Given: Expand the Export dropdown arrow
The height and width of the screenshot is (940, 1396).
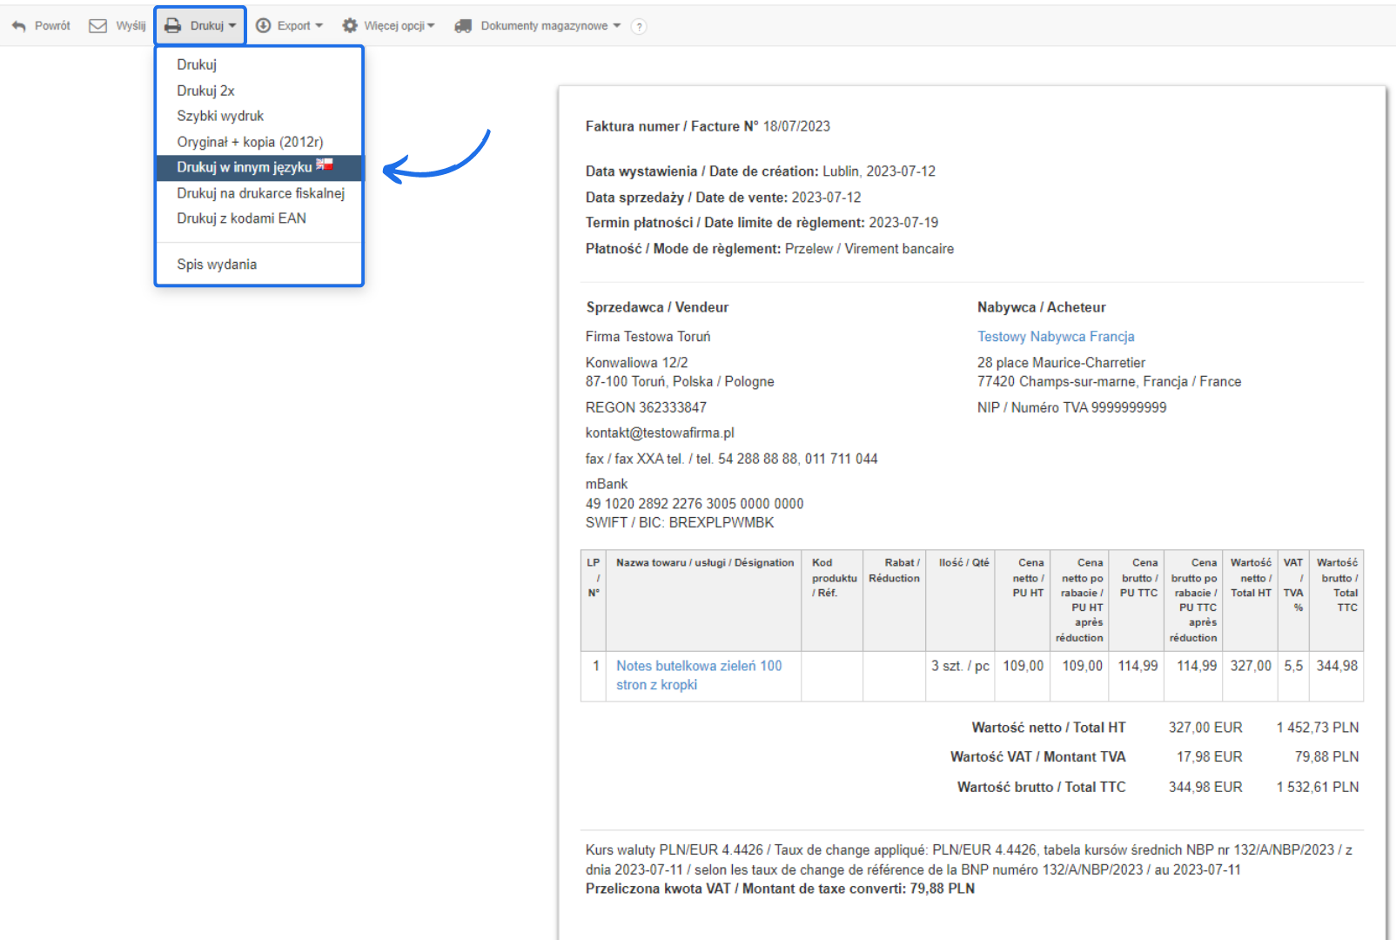Looking at the screenshot, I should tap(319, 26).
